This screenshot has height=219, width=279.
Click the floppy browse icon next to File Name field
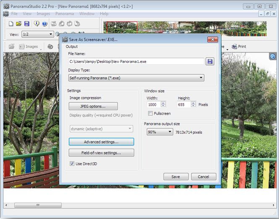tap(210, 62)
